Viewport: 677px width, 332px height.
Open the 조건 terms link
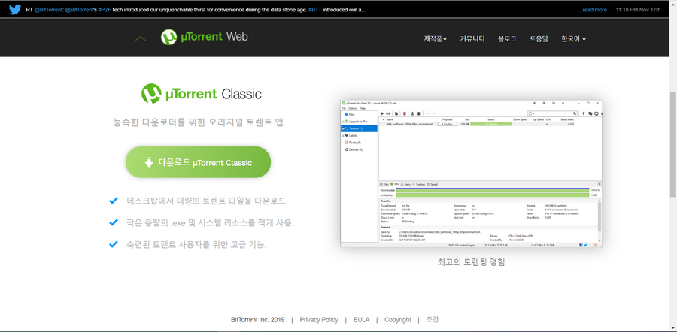click(433, 319)
